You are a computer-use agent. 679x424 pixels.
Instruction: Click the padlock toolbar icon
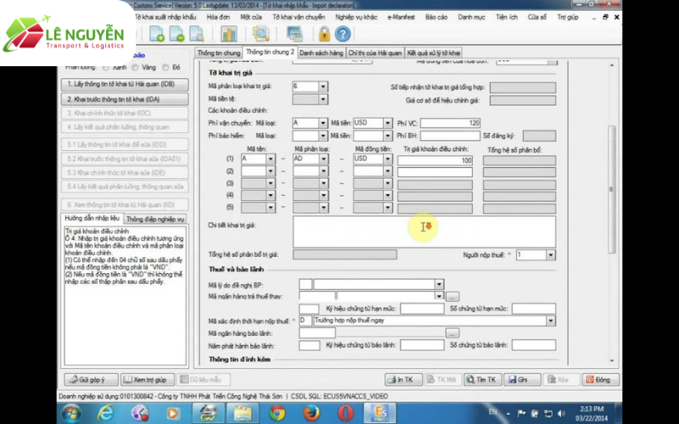324,33
